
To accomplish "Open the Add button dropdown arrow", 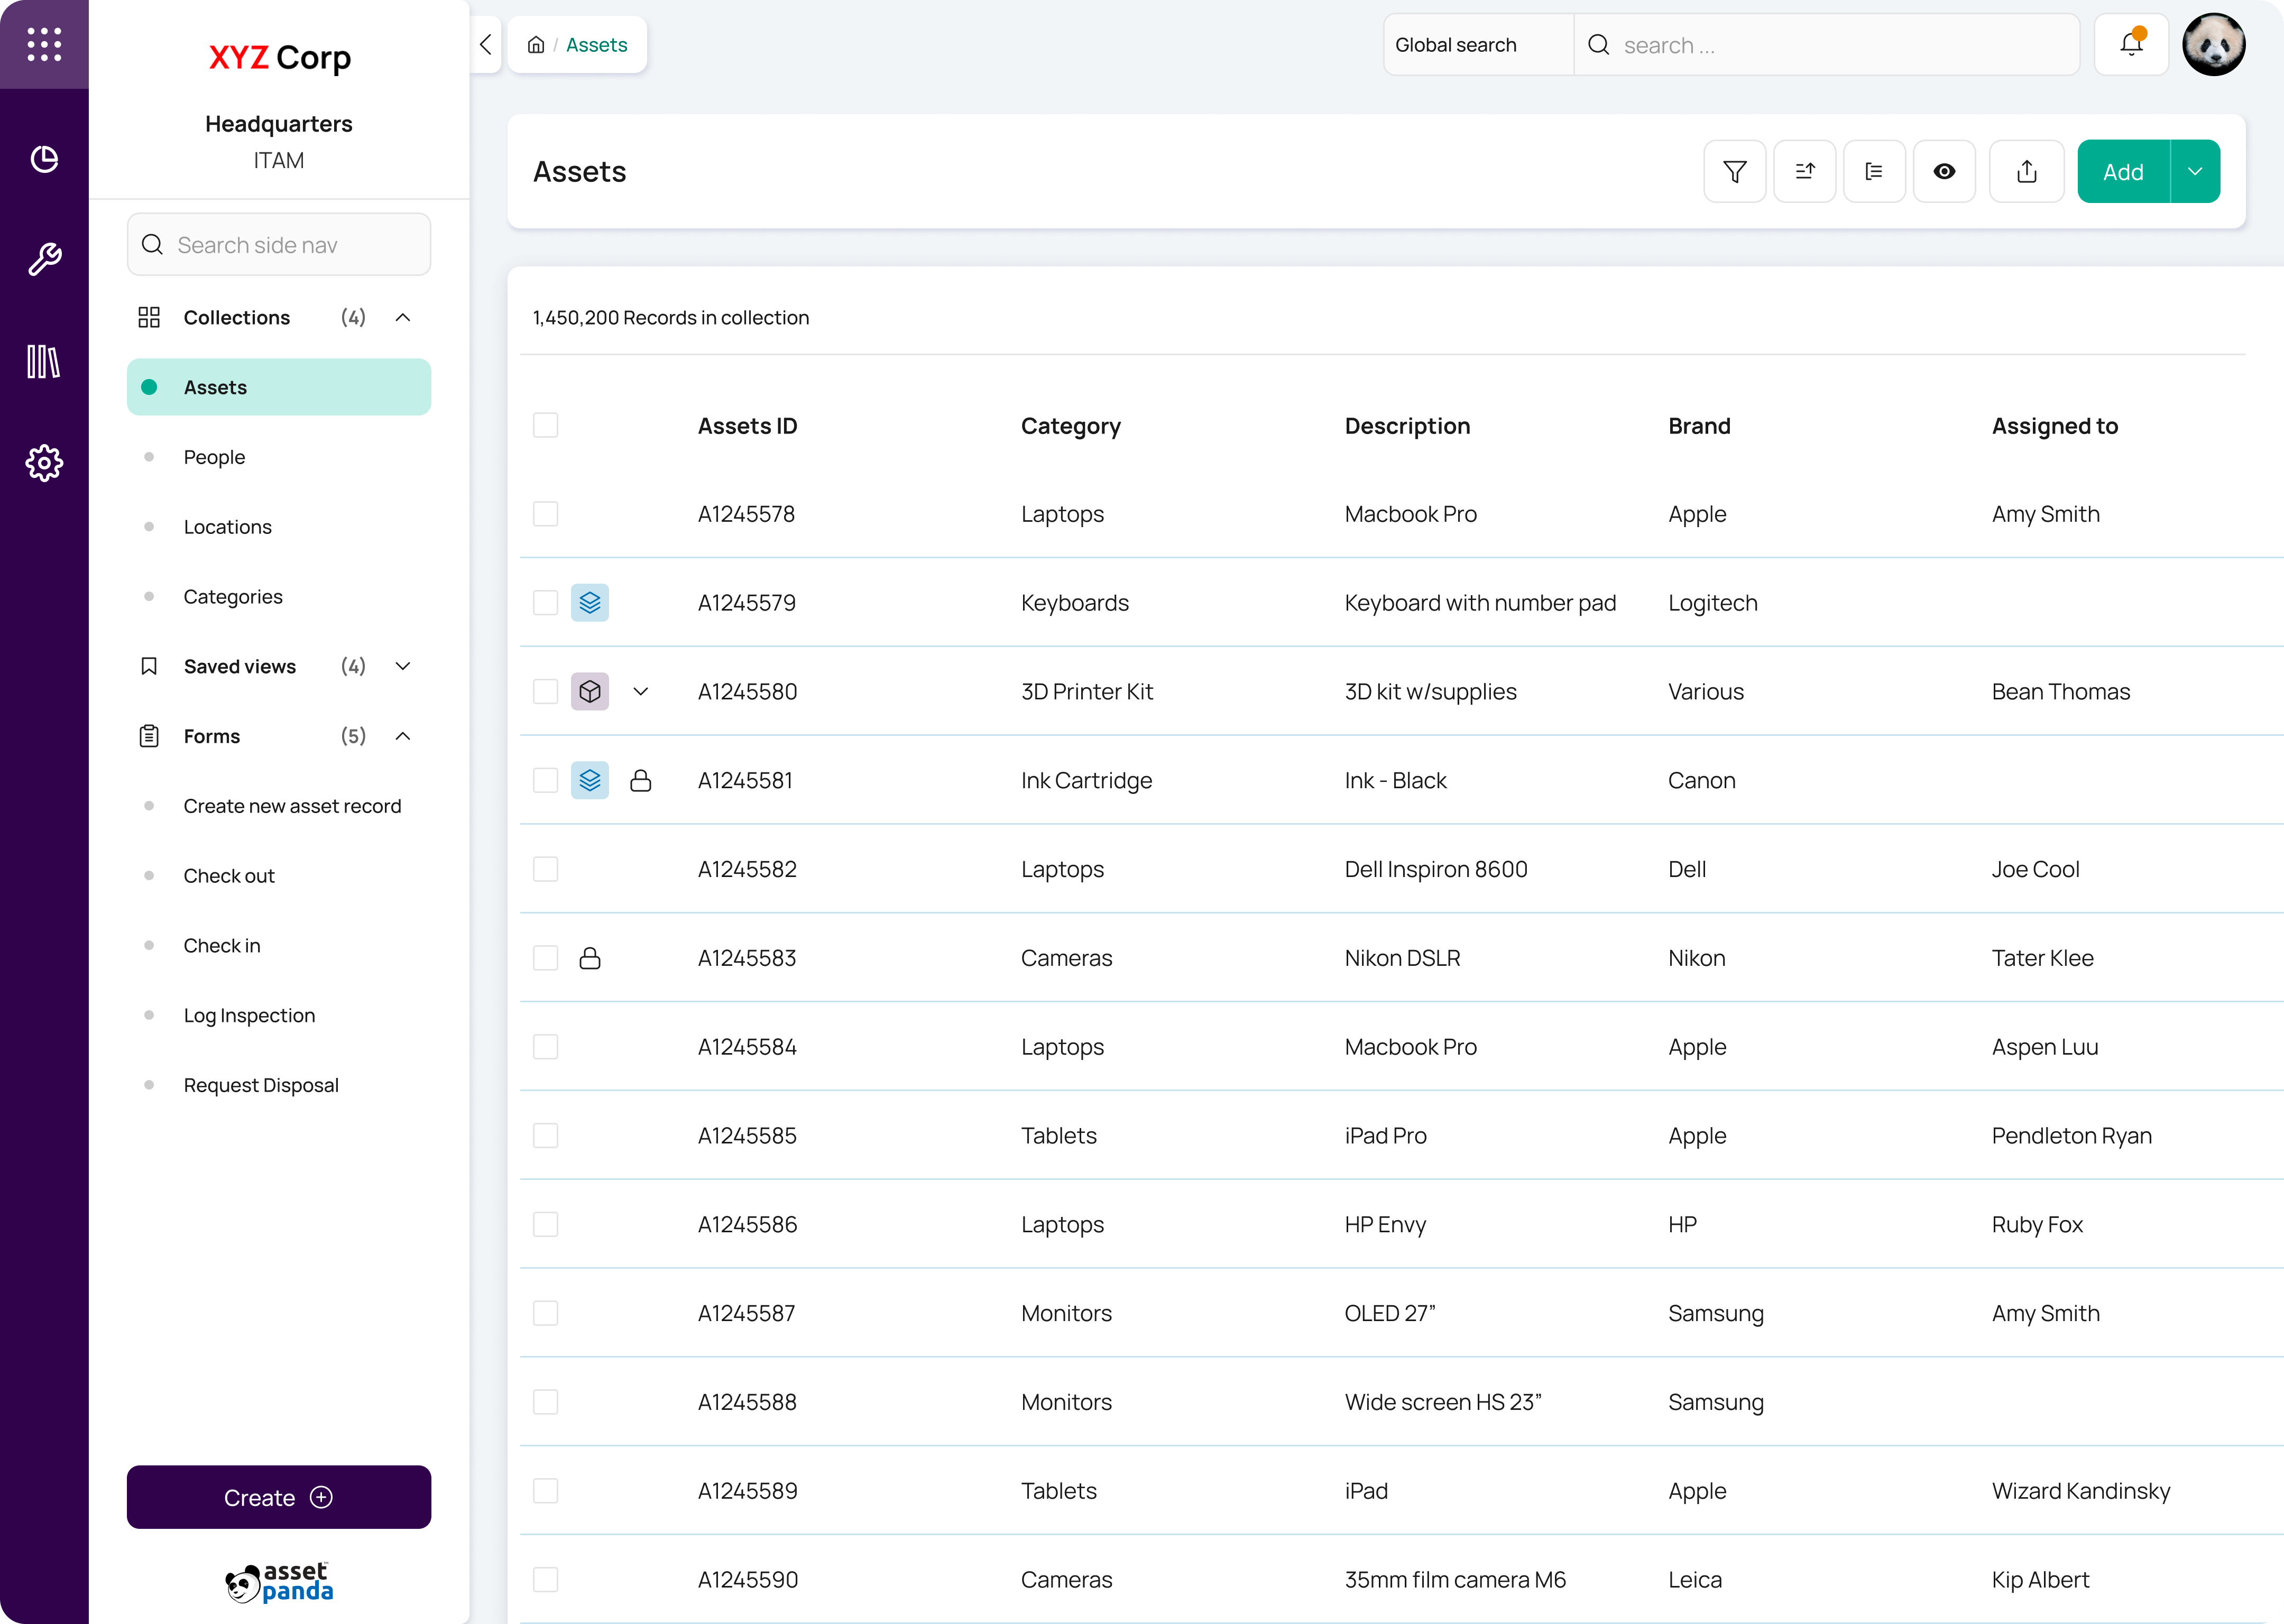I will (2195, 172).
